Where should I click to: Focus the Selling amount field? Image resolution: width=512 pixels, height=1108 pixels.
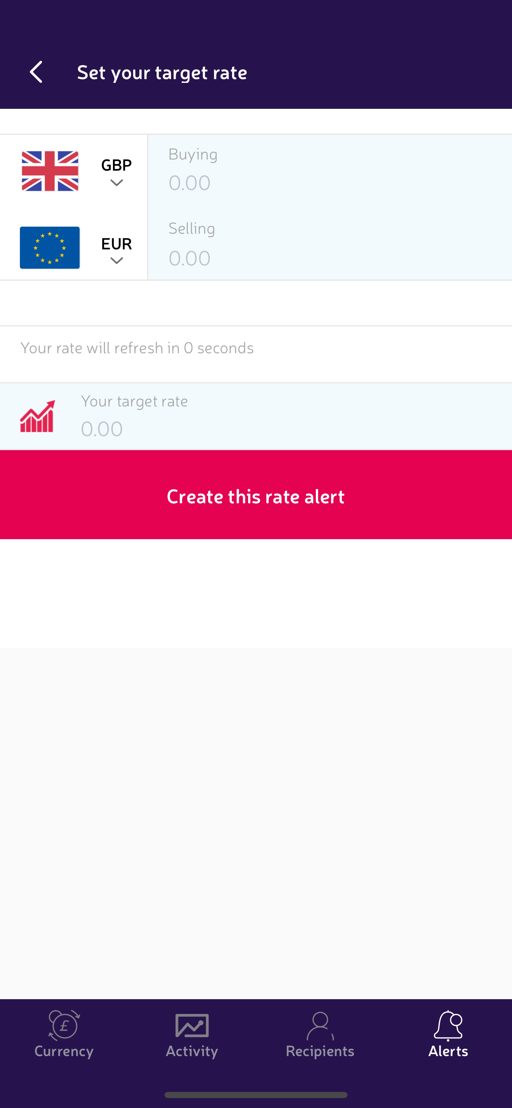pos(329,258)
